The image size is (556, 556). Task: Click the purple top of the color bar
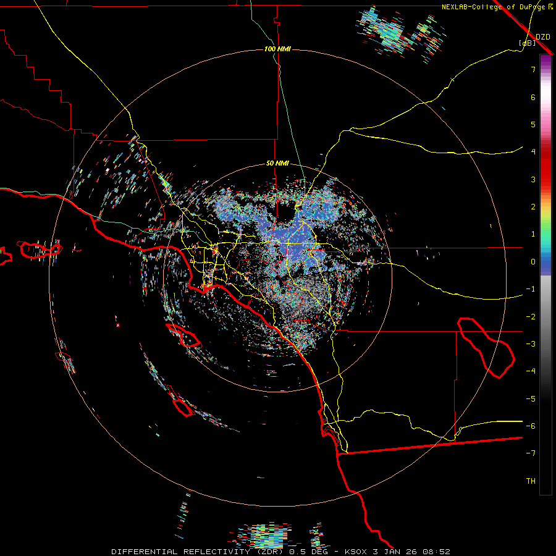coord(545,61)
